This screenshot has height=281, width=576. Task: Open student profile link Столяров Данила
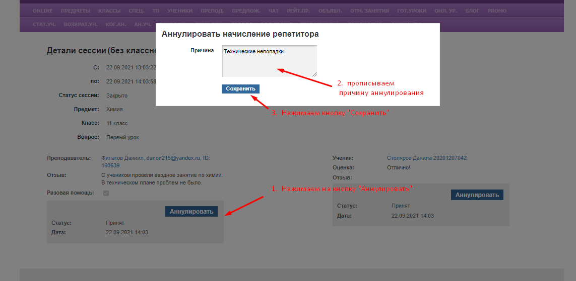point(427,158)
